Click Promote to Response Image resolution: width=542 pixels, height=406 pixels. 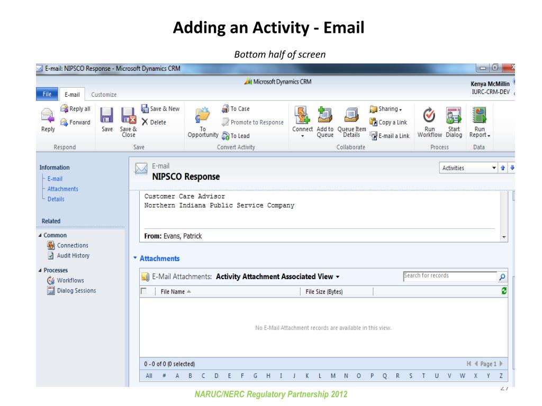(252, 122)
